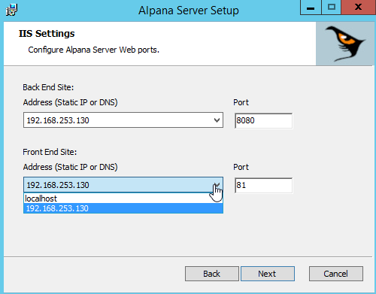The height and width of the screenshot is (294, 376).
Task: Click the Back End "Address (Static IP or DNS)" label
Action: tap(70, 102)
